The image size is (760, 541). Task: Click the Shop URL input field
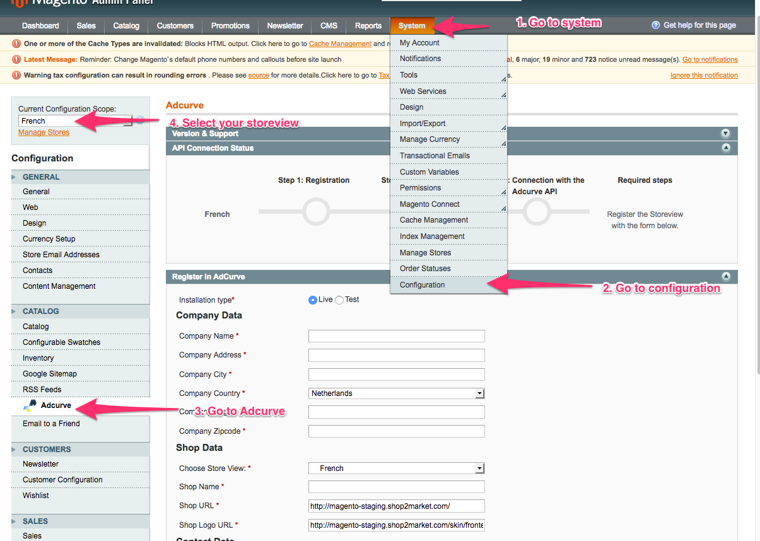click(396, 506)
